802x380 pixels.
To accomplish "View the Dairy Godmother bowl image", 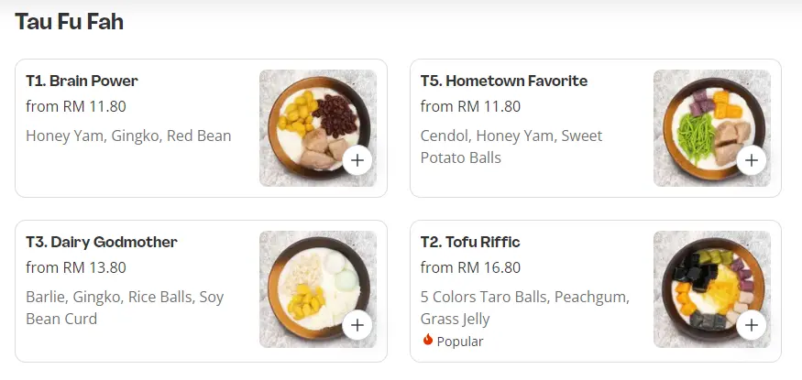I will tap(312, 284).
